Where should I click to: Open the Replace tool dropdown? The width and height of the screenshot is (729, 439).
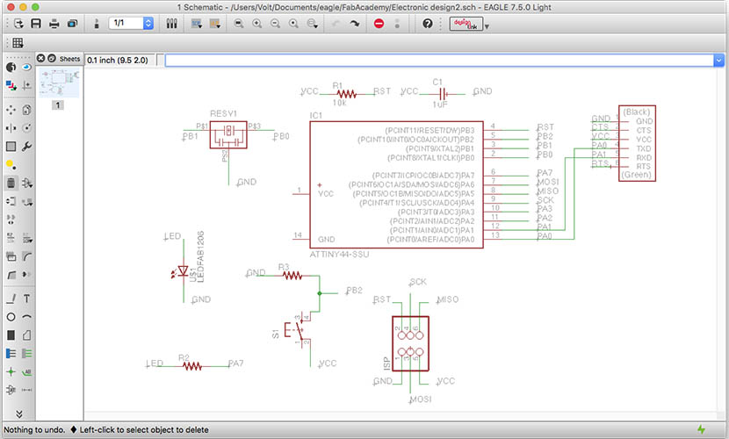26,201
